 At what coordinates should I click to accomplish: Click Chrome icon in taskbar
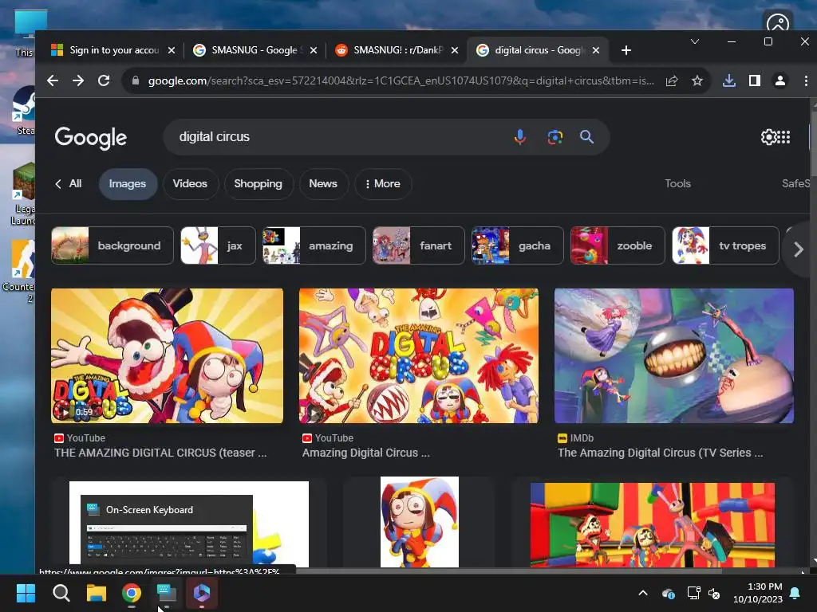click(132, 593)
